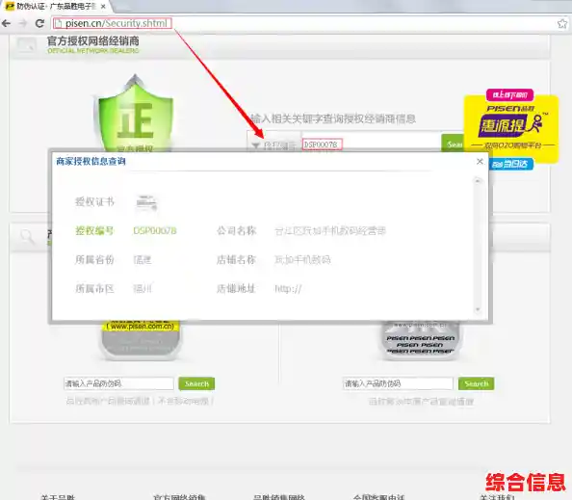Select the 店铺名称 store name value
The width and height of the screenshot is (572, 500).
click(302, 259)
